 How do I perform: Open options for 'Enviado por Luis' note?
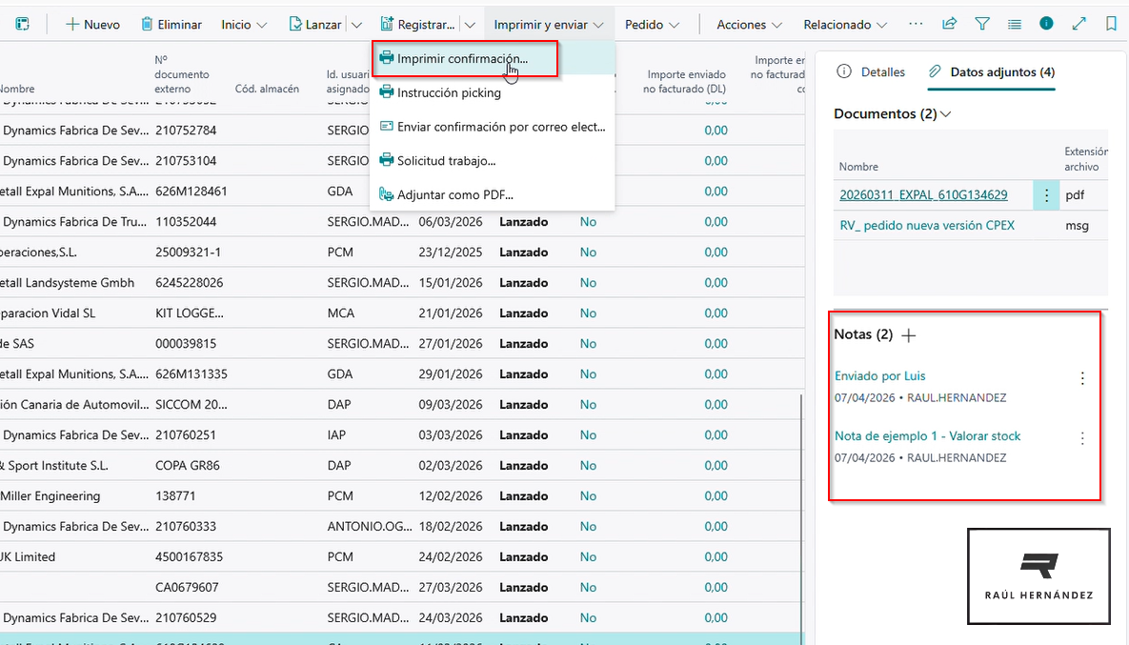(x=1081, y=378)
